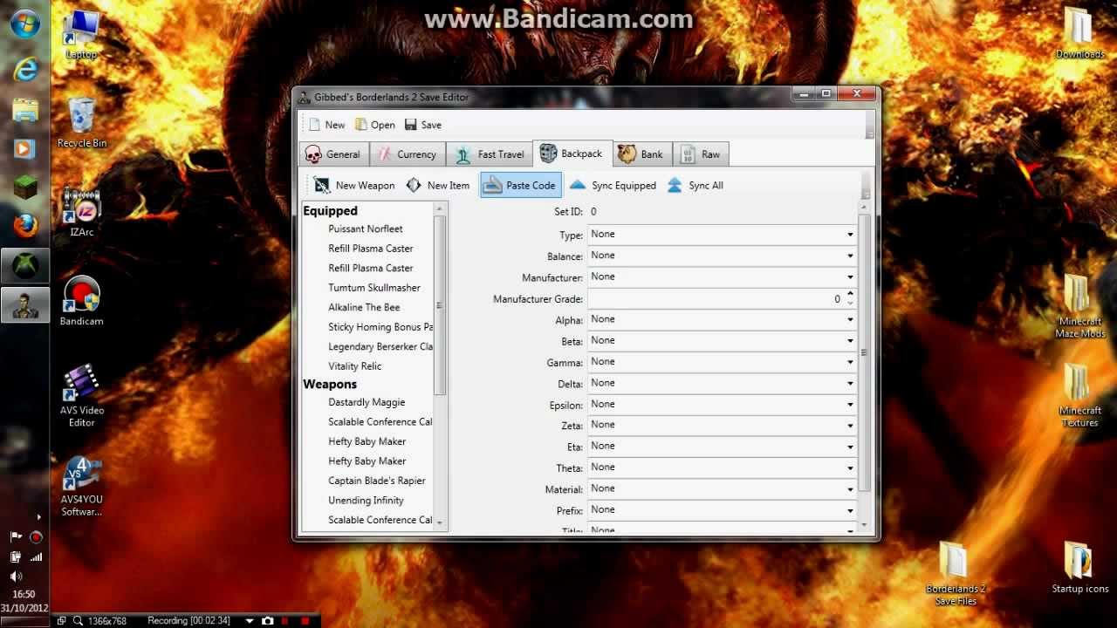Open the Theta dropdown
Viewport: 1117px width, 628px height.
723,468
